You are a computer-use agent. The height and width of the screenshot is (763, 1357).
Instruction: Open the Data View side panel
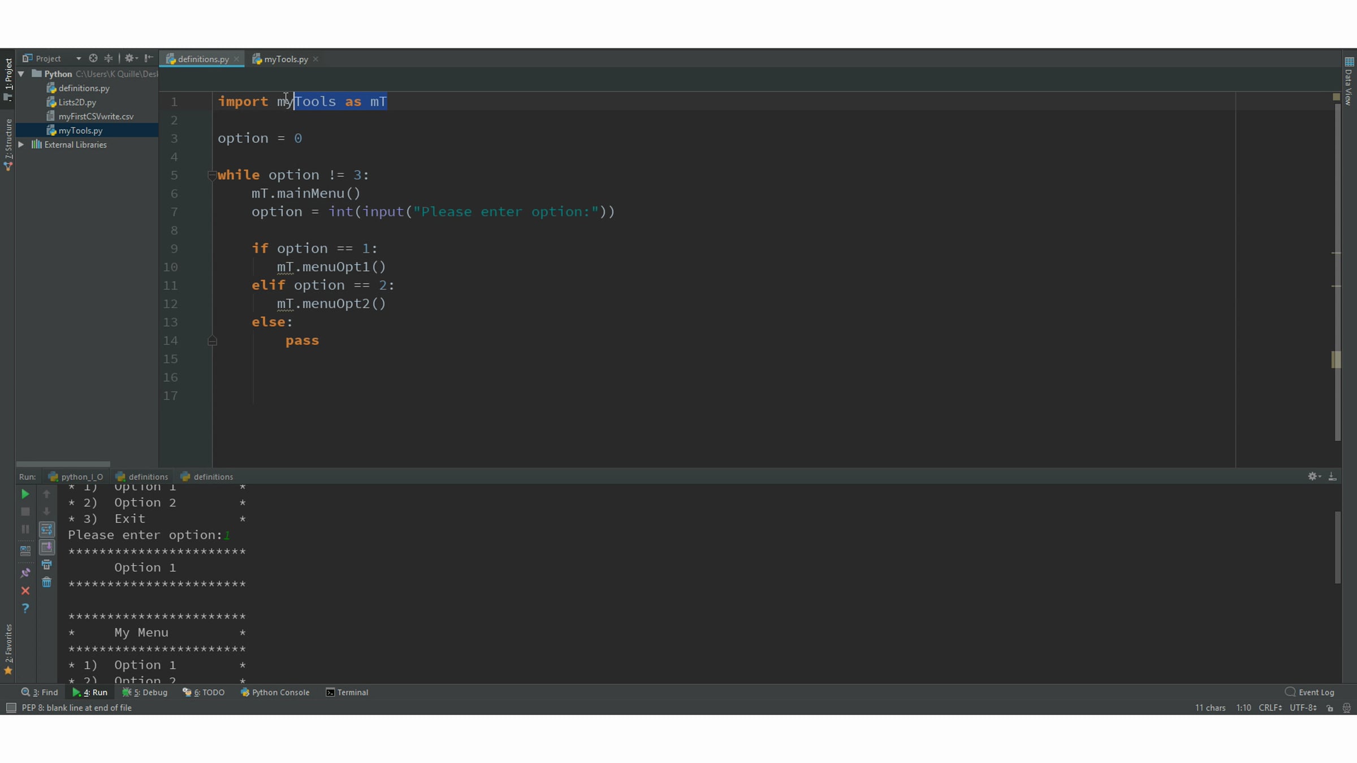[x=1349, y=81]
